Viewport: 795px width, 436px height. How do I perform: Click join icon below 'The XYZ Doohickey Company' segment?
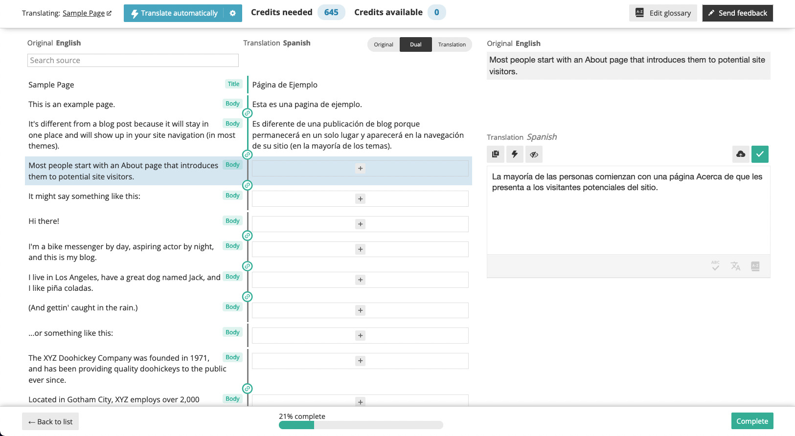tap(248, 389)
